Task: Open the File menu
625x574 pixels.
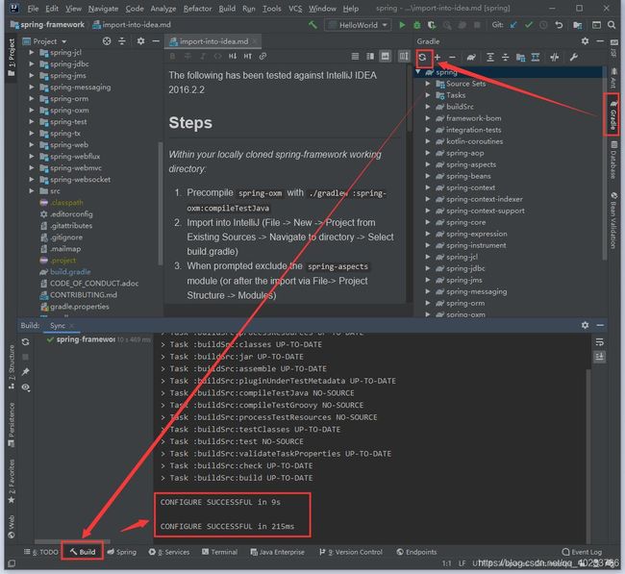Action: (33, 9)
